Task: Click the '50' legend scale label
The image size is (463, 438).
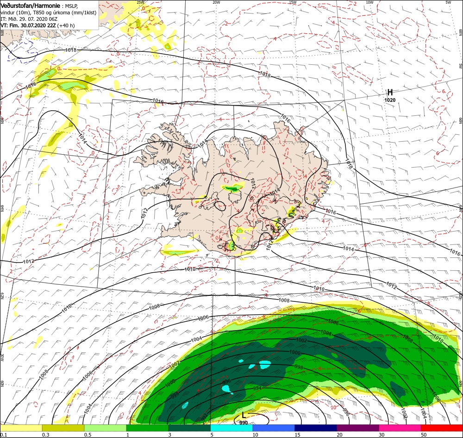Action: click(x=424, y=435)
